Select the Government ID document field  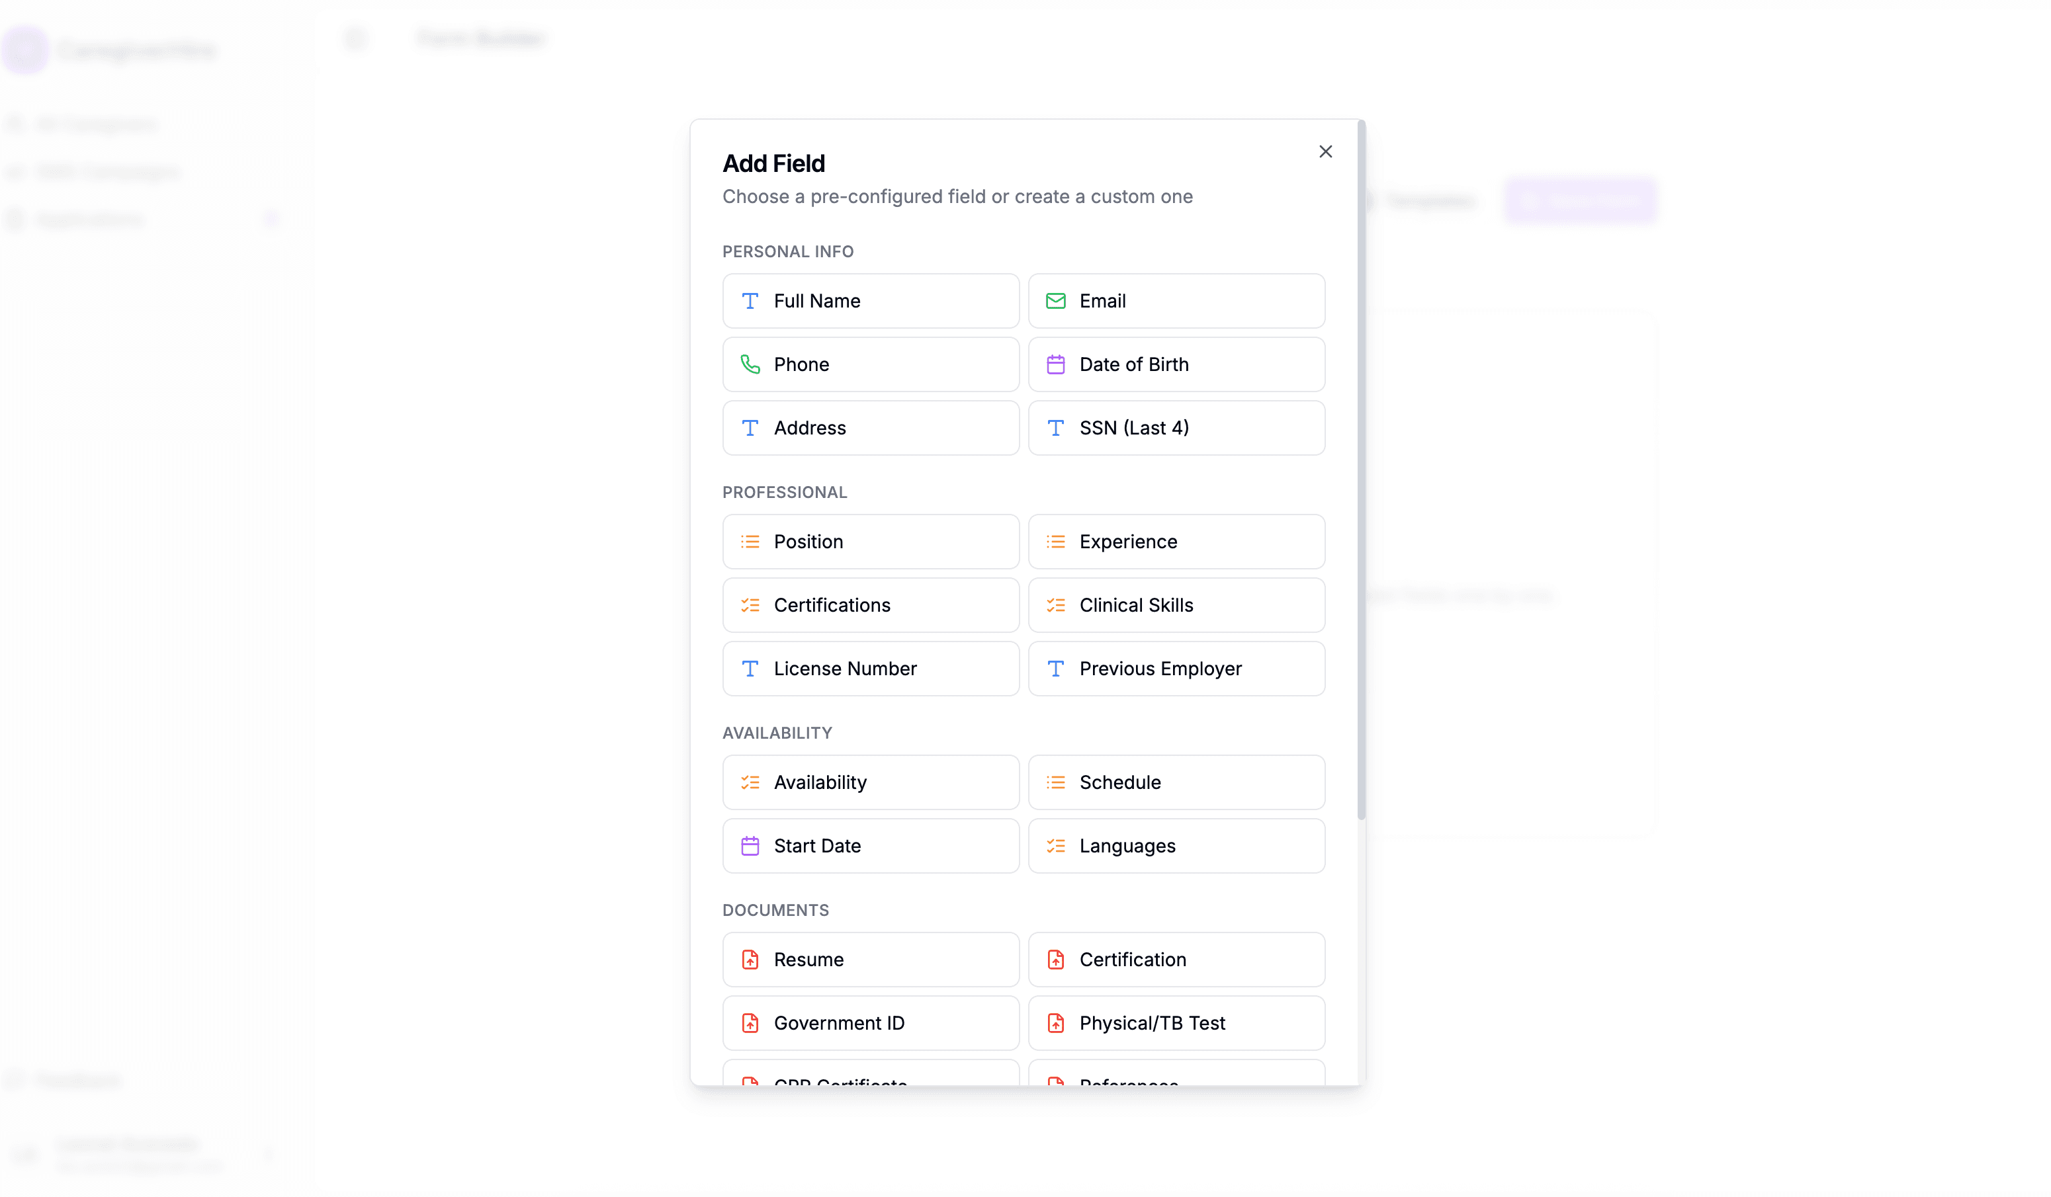click(x=870, y=1023)
